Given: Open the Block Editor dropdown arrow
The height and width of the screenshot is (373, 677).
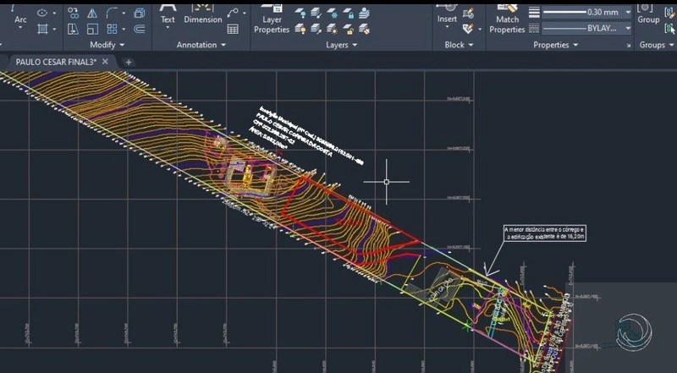Looking at the screenshot, I should 480,30.
